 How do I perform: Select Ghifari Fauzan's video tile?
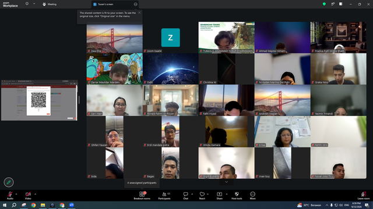pyautogui.click(x=115, y=132)
